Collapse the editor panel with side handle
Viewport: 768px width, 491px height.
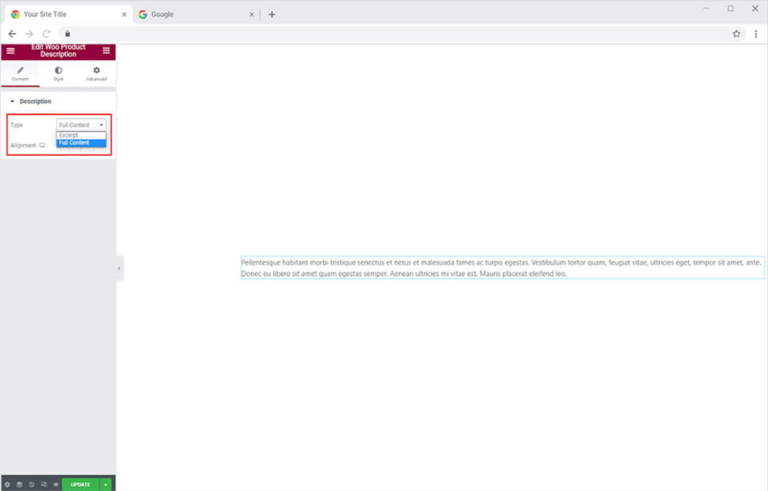pos(119,268)
